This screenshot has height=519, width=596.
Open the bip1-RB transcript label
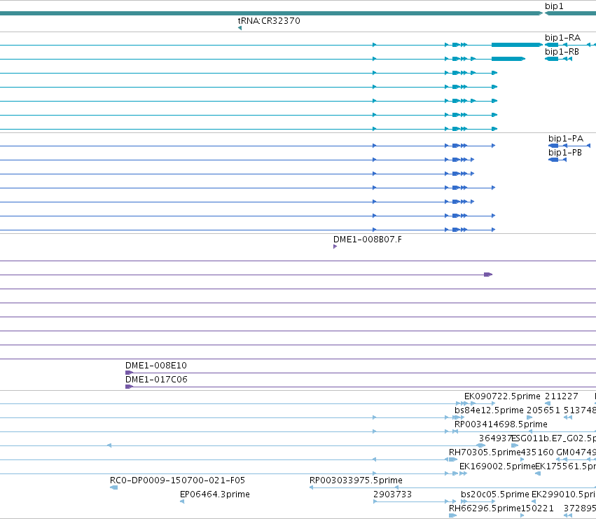click(x=562, y=51)
